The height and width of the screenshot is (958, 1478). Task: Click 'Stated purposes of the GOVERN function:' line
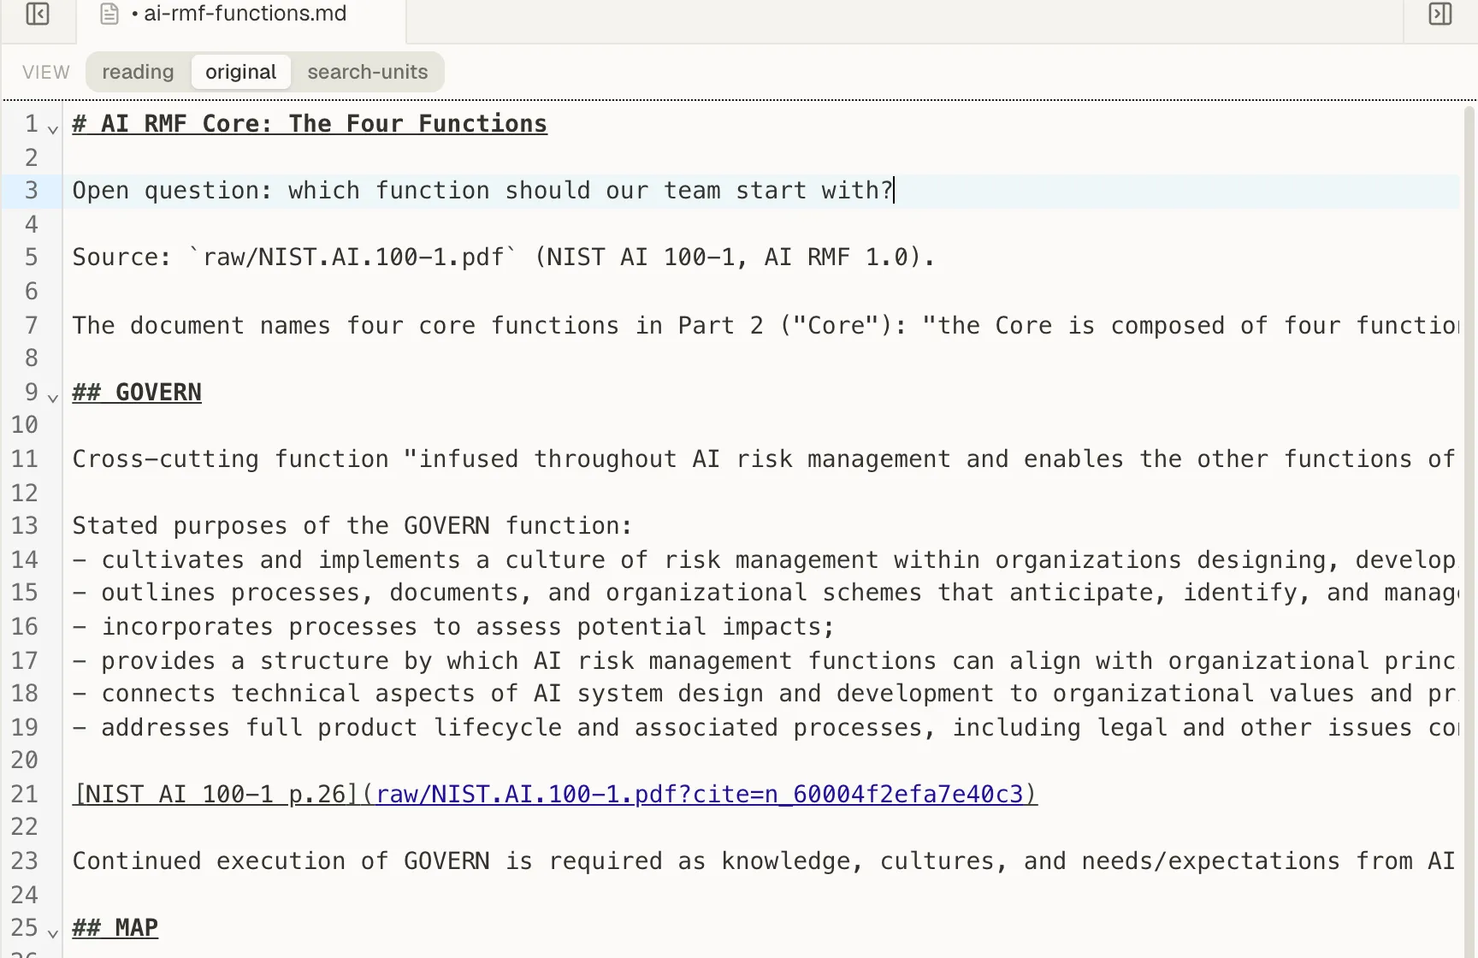click(x=352, y=526)
